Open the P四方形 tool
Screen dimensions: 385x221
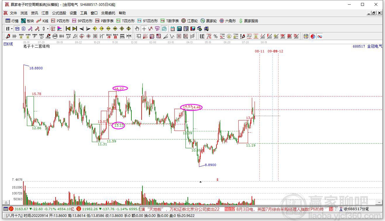pos(60,21)
